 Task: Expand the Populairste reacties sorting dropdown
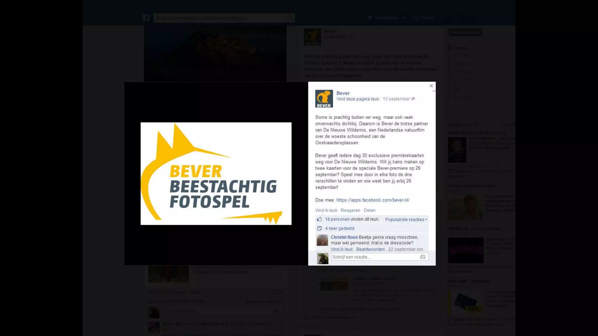point(406,219)
